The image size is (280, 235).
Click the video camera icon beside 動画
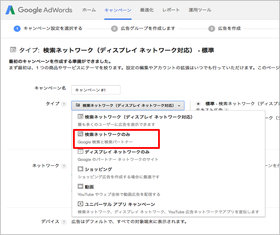(80, 186)
